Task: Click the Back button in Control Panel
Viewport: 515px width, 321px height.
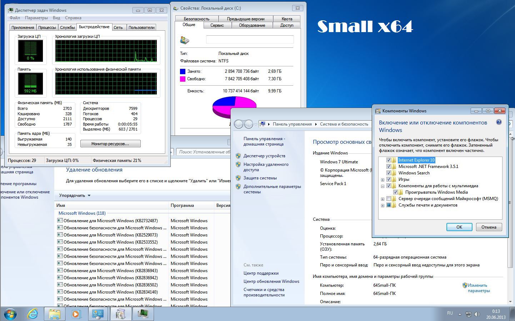Action: 239,124
